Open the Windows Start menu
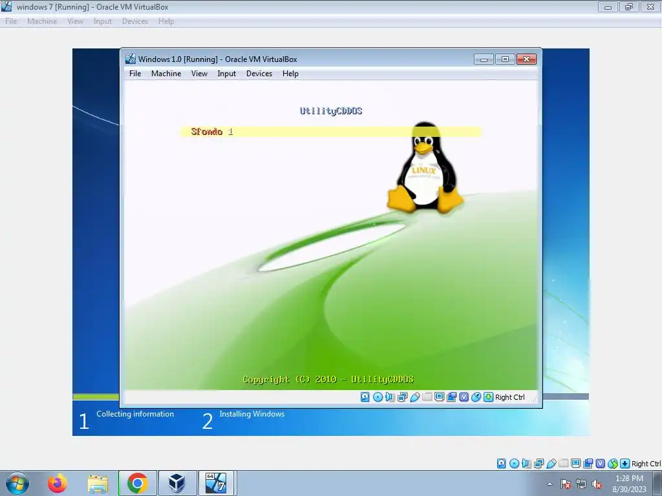This screenshot has height=496, width=662. (x=17, y=483)
